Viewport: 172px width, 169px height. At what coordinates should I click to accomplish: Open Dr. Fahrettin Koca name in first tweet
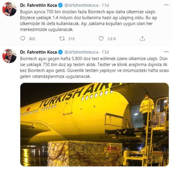(x=38, y=5)
